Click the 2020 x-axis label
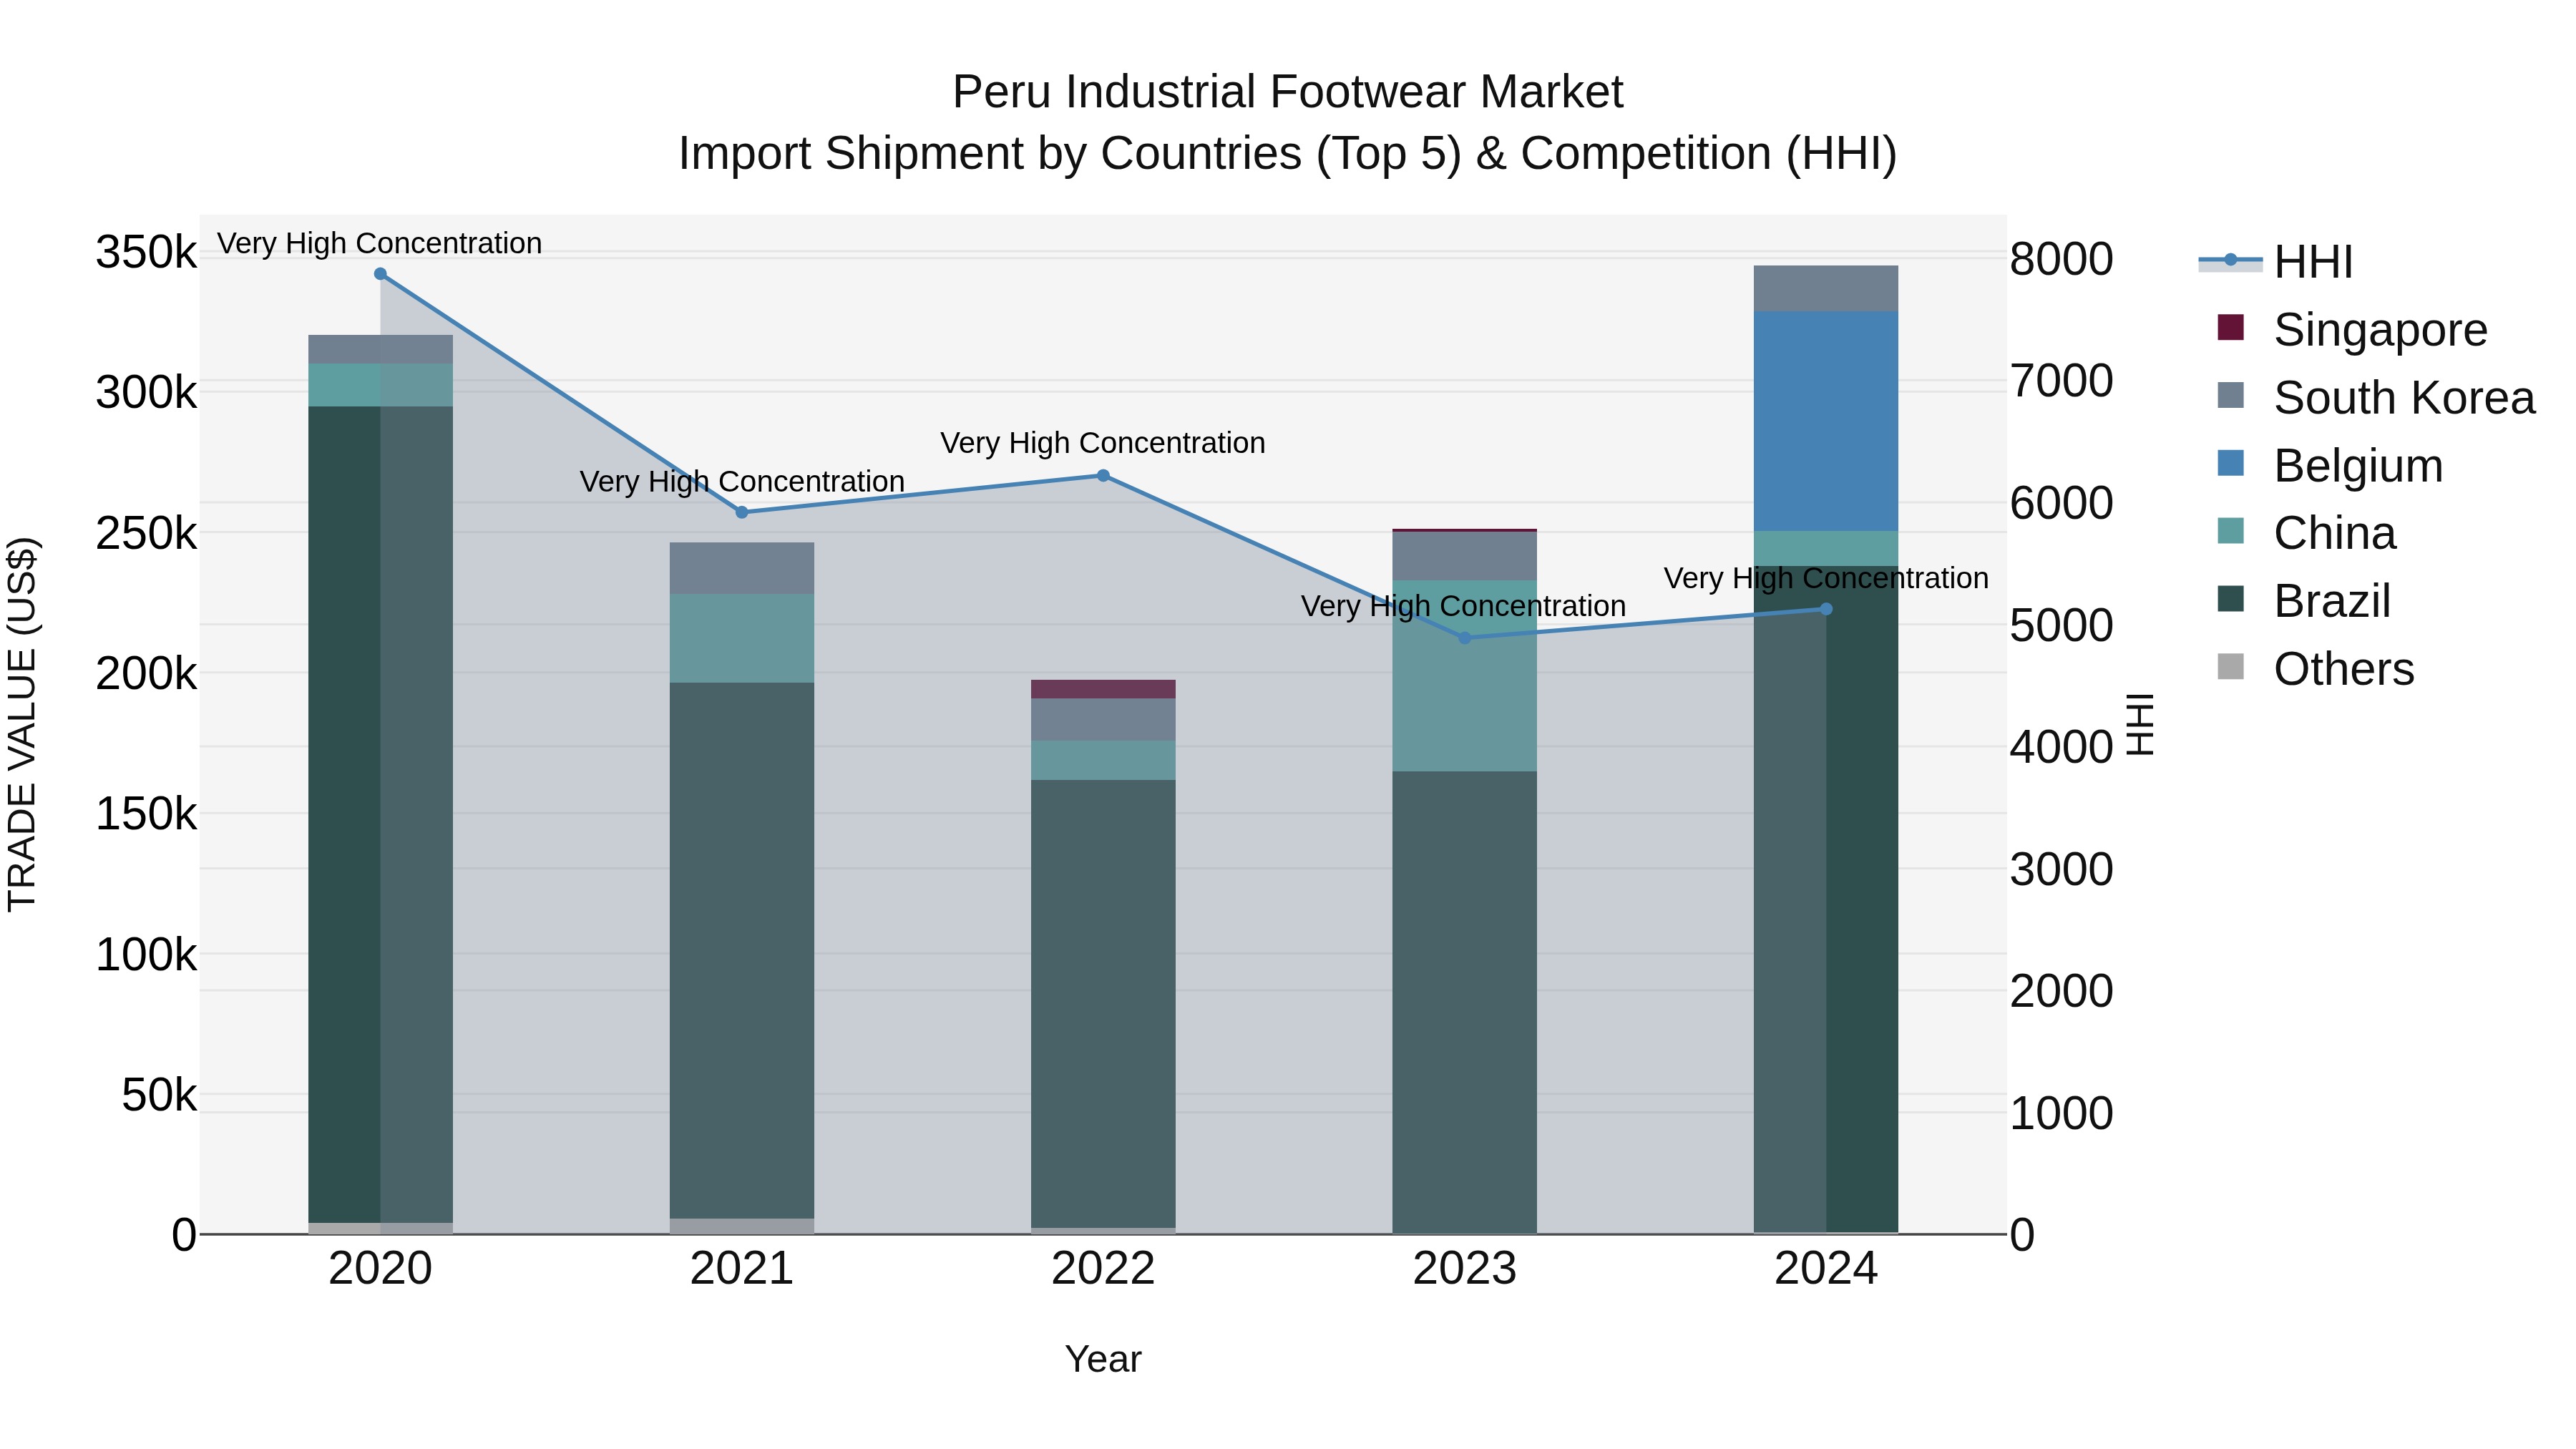The width and height of the screenshot is (2576, 1449). [x=380, y=1269]
